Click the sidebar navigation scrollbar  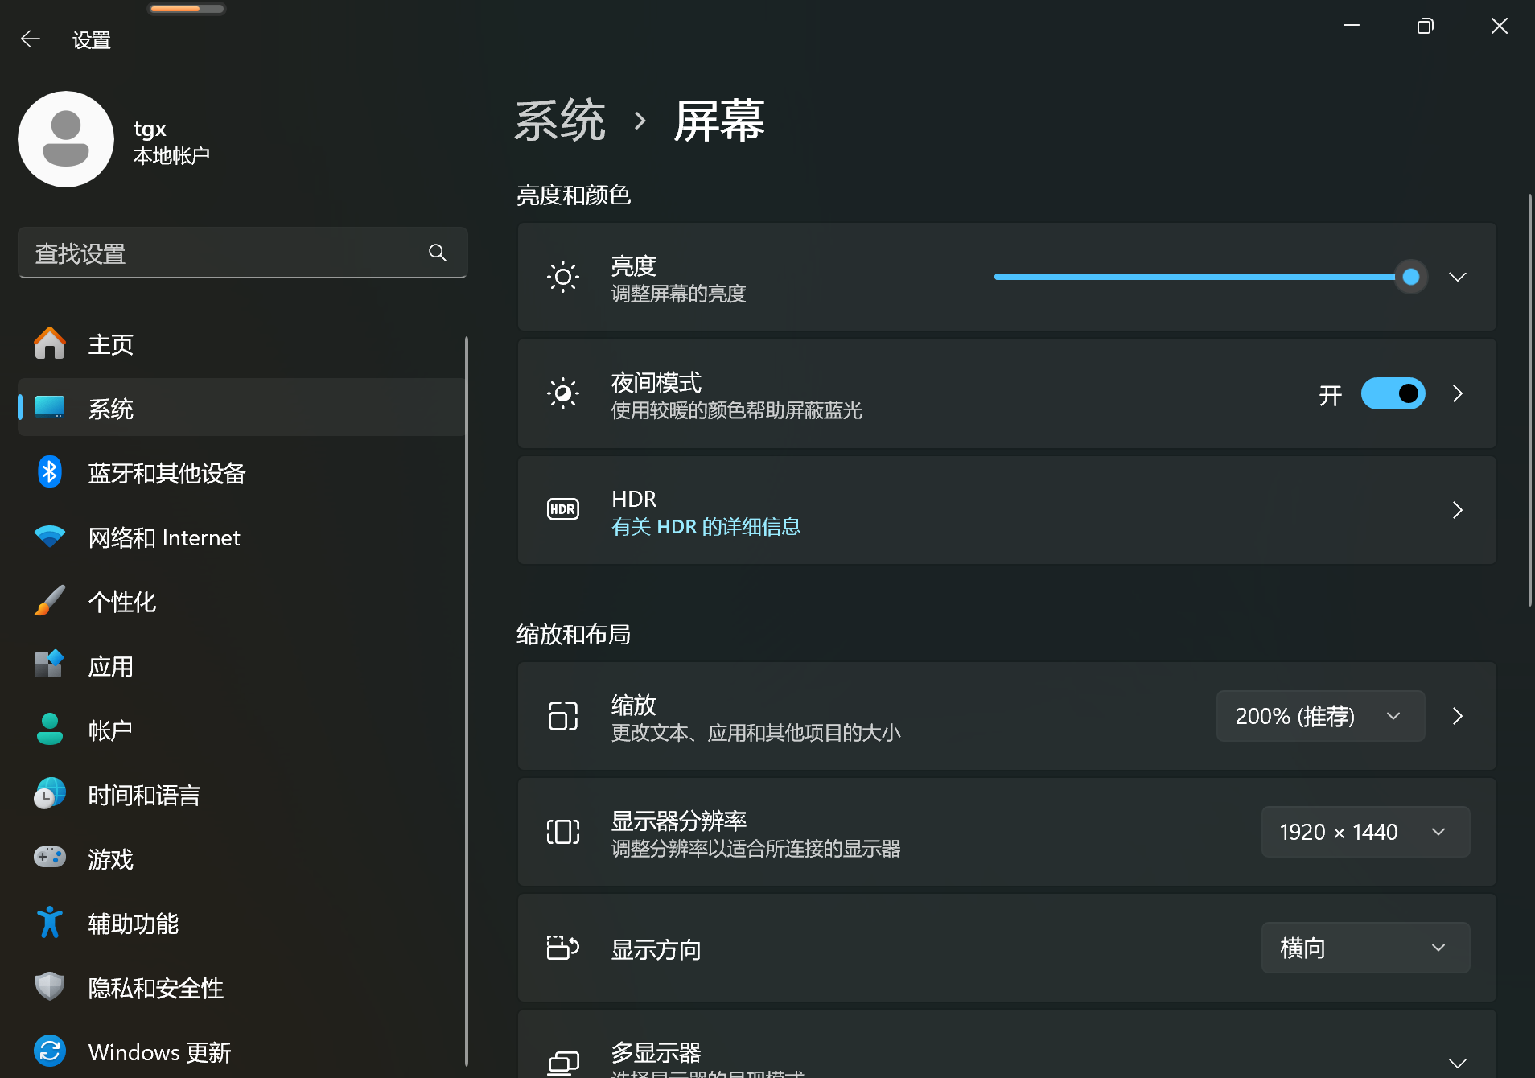467,700
